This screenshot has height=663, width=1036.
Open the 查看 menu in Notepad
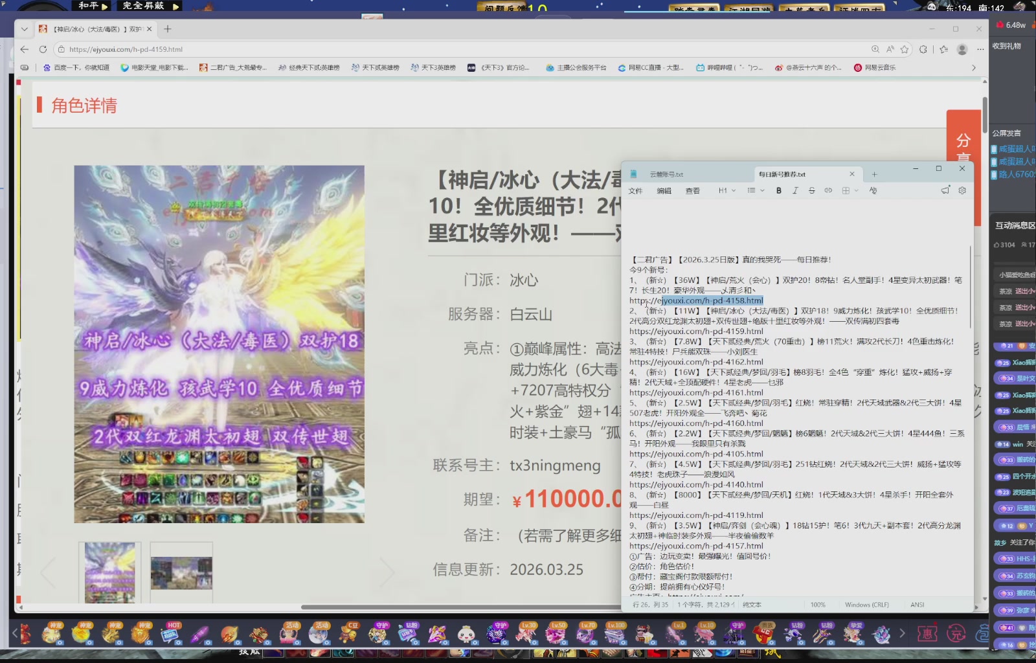tap(693, 190)
